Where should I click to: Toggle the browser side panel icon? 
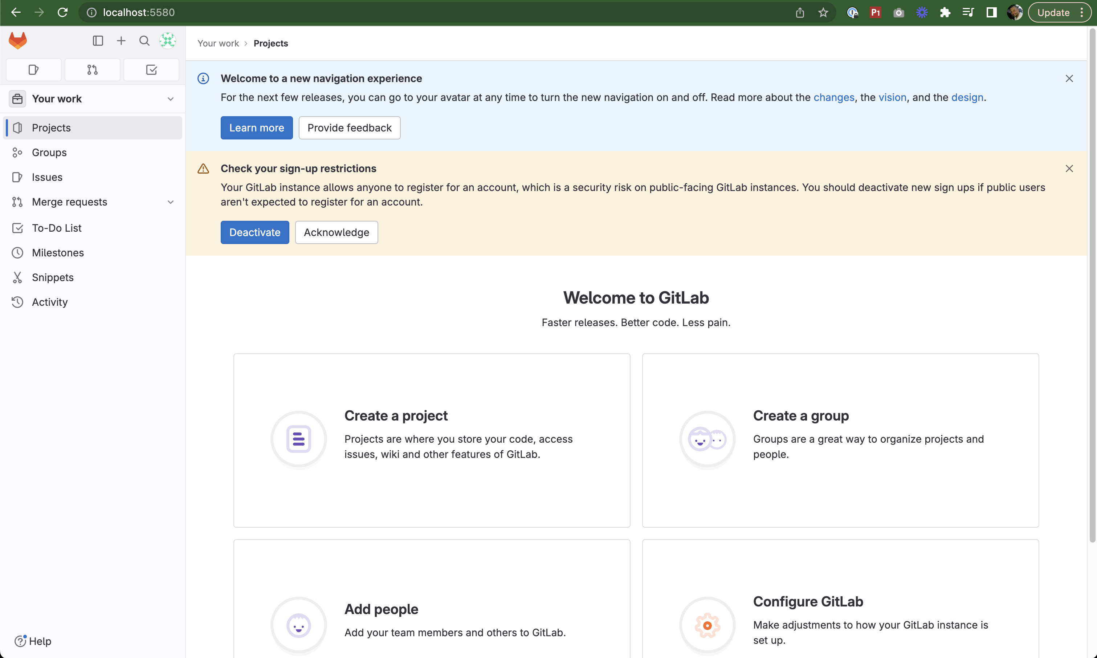[991, 12]
